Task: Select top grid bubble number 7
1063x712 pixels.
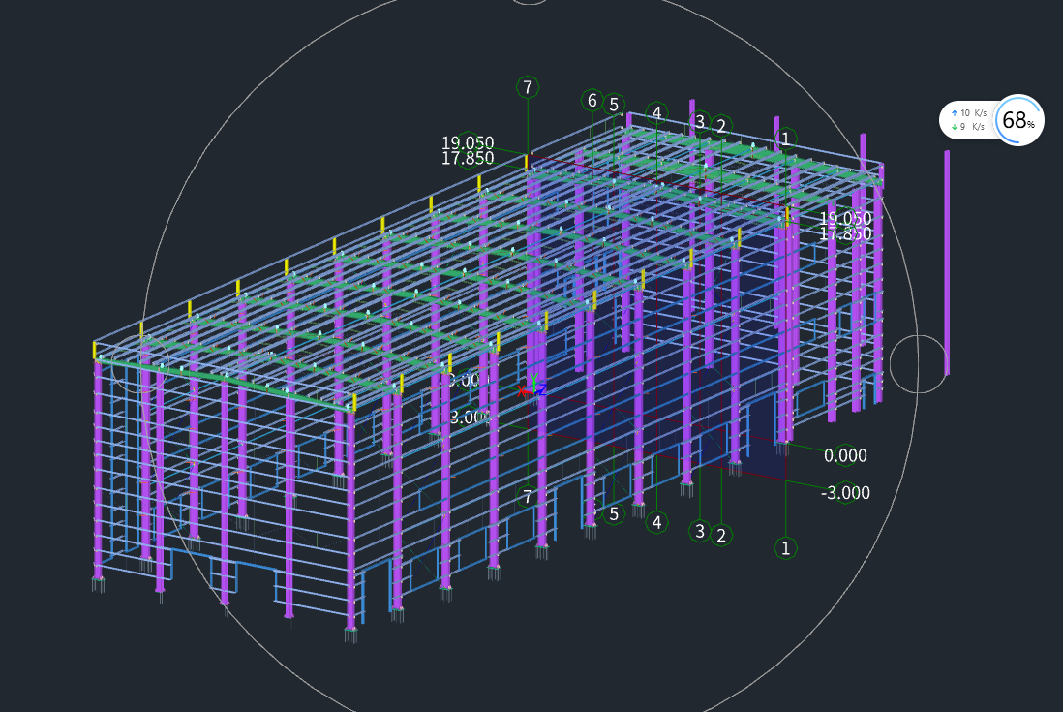Action: coord(528,87)
